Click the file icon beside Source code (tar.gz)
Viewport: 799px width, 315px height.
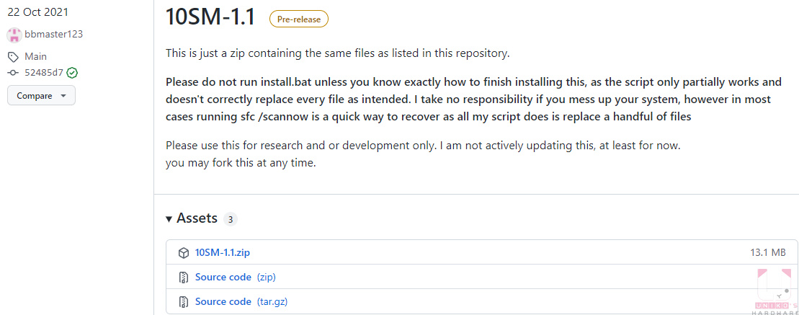(x=184, y=302)
